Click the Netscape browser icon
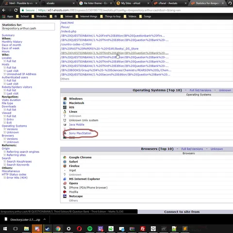This screenshot has height=233, width=233. pos(65,196)
